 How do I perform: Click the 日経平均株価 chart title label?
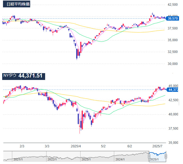tap(18, 4)
